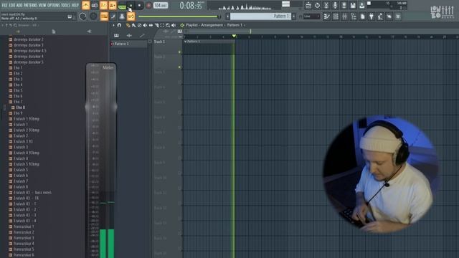Toggle the Track 1 mute dot
Screen dimensions: 459x258
[179, 52]
